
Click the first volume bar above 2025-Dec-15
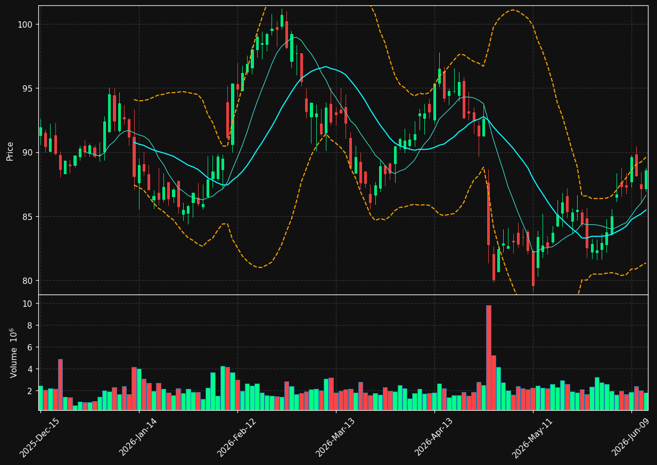point(40,398)
